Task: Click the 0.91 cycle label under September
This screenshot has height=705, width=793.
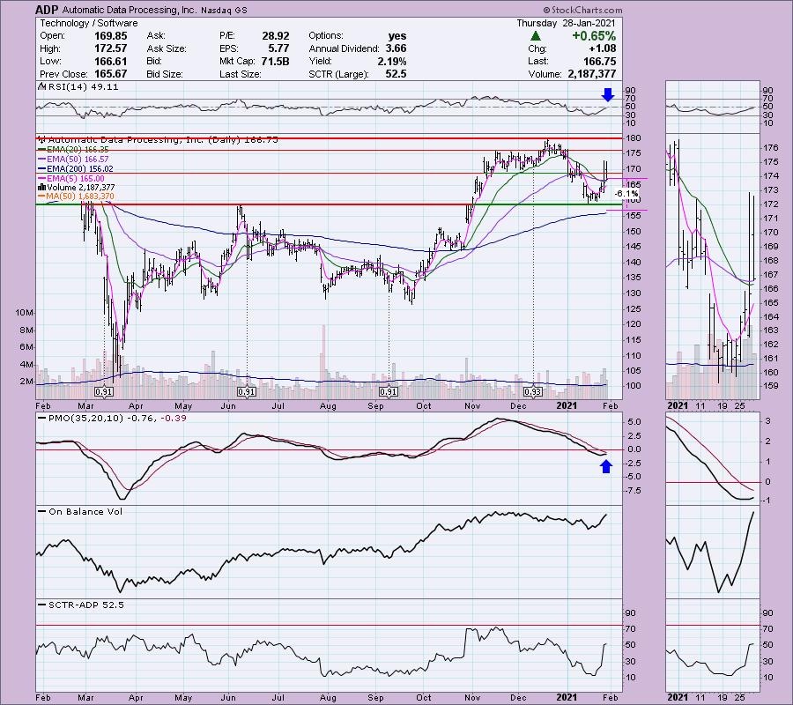Action: click(388, 391)
